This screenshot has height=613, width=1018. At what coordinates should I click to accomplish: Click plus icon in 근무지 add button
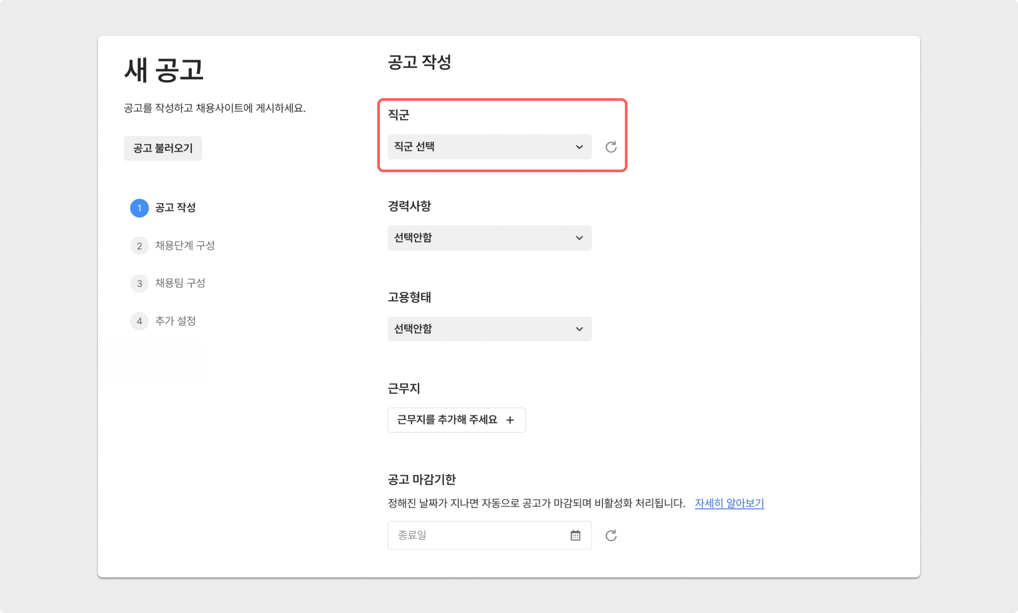tap(510, 420)
